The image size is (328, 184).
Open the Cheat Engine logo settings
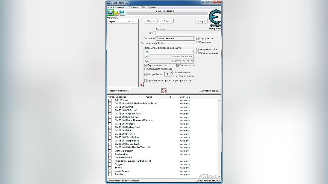point(215,18)
